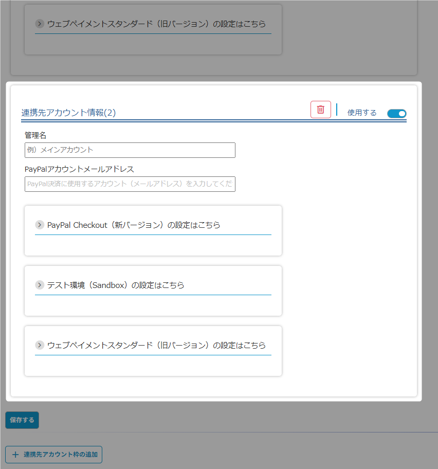Click the blue separator beside trash icon
438x469 pixels.
(x=337, y=110)
